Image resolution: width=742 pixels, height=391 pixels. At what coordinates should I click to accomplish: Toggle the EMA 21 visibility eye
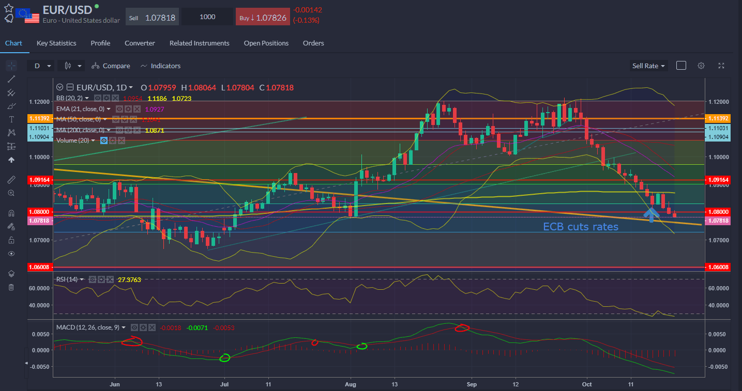119,109
